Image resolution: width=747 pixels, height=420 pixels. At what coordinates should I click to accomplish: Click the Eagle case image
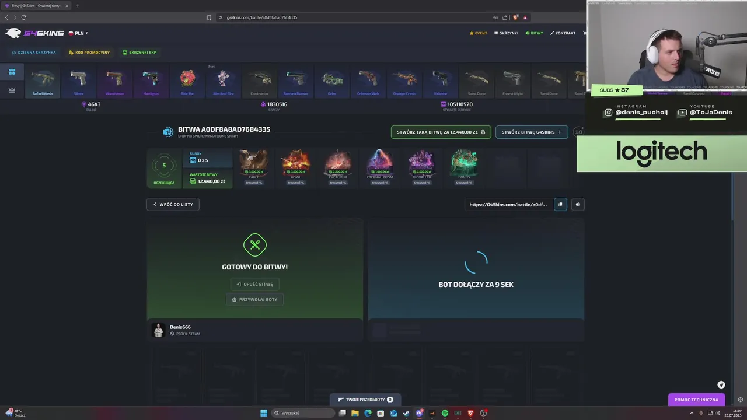(254, 162)
